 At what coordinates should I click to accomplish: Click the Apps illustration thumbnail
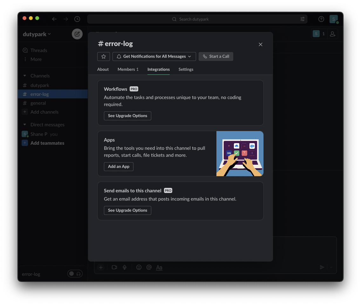click(x=240, y=154)
